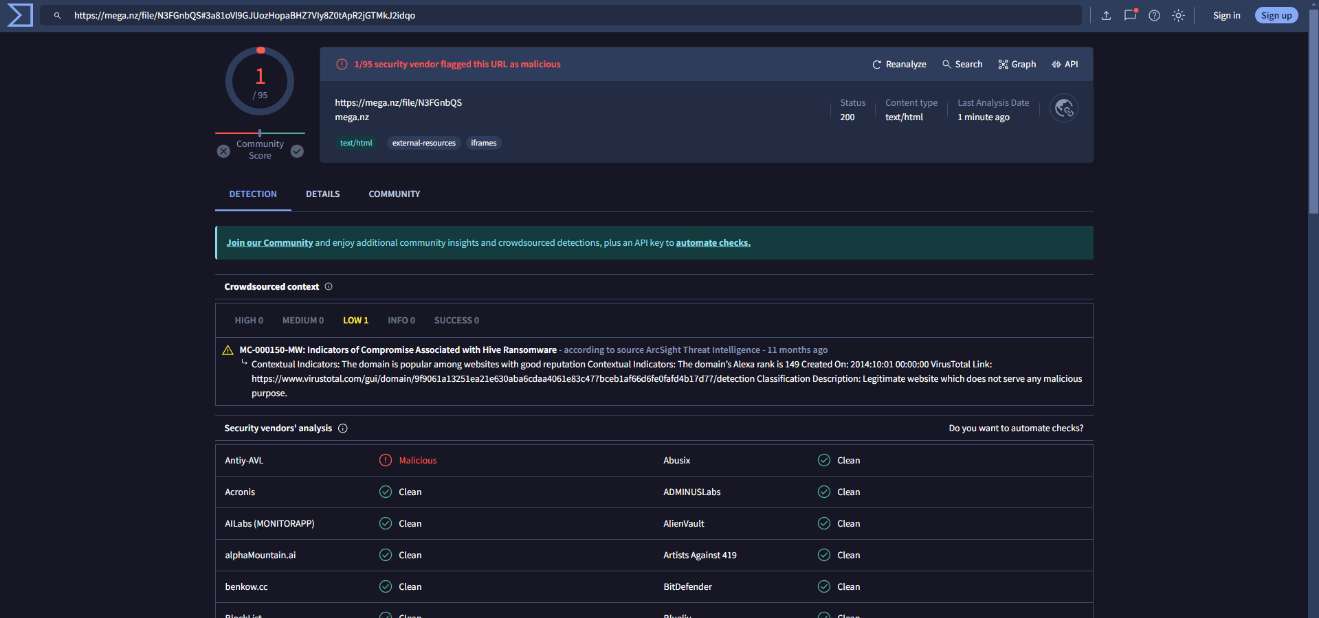Click the Clean check icon for Abusix
Image resolution: width=1319 pixels, height=618 pixels.
[824, 460]
